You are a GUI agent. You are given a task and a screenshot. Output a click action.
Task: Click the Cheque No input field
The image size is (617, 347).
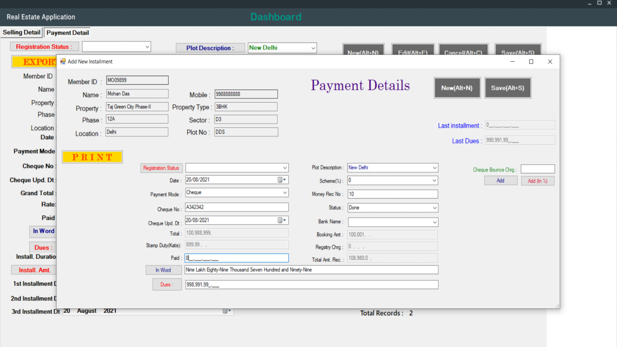[237, 207]
